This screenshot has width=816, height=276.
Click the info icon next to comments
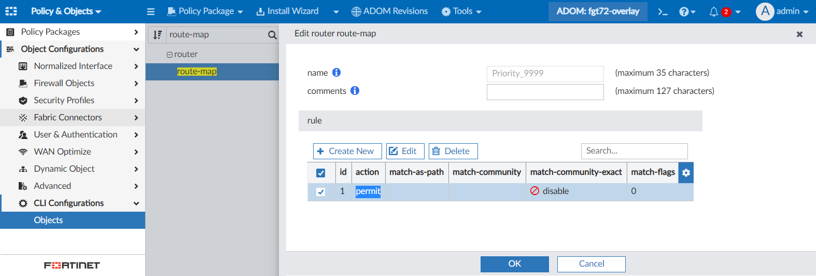tap(355, 91)
